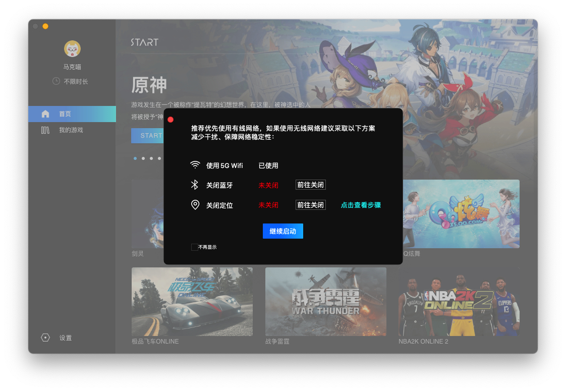Open the 极品飞车ONLINE game thumbnail
This screenshot has width=566, height=391.
click(x=192, y=302)
